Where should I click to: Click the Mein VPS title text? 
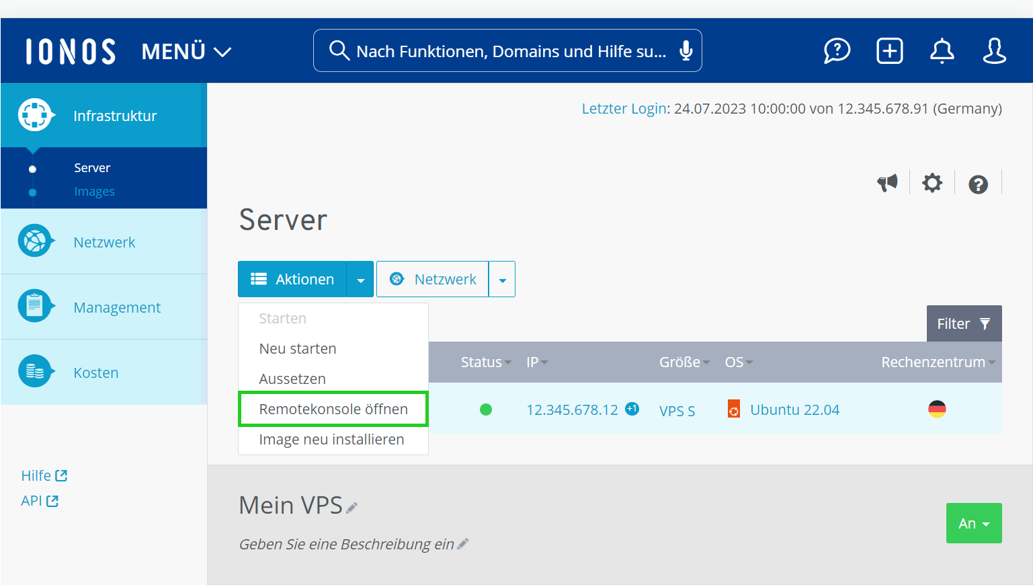pos(291,505)
